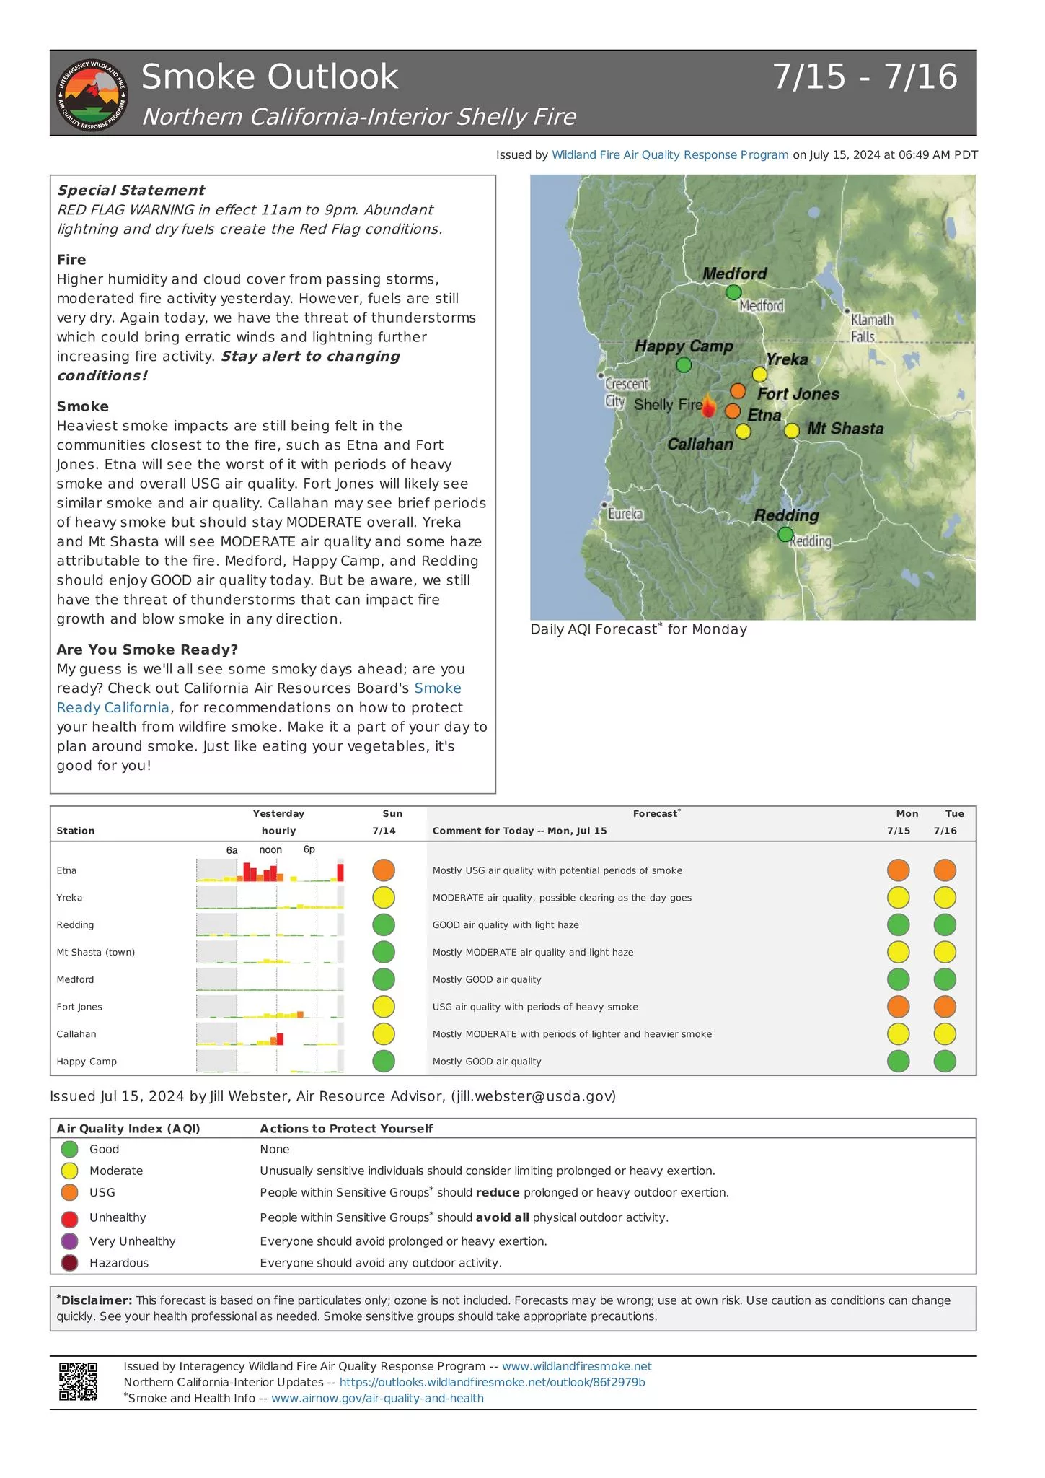Select the Etna orange marker on map
This screenshot has height=1478, width=1045.
coord(733,411)
